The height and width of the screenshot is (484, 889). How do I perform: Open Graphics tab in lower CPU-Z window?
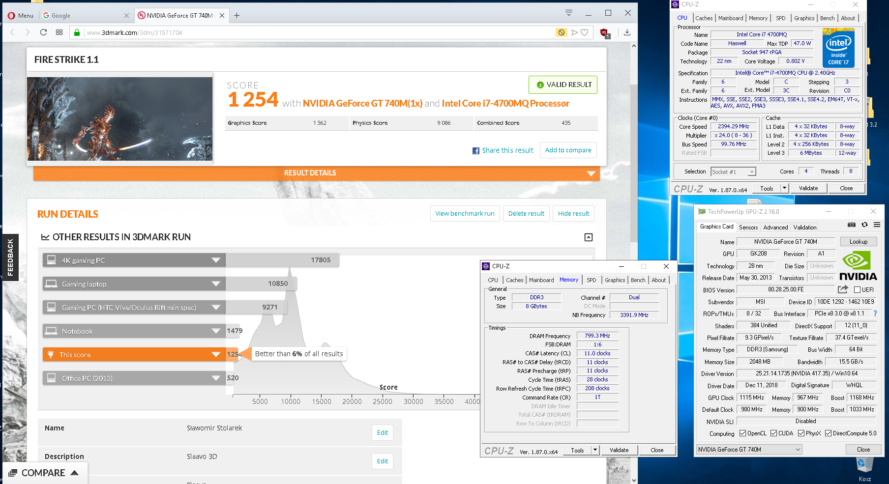pos(615,280)
